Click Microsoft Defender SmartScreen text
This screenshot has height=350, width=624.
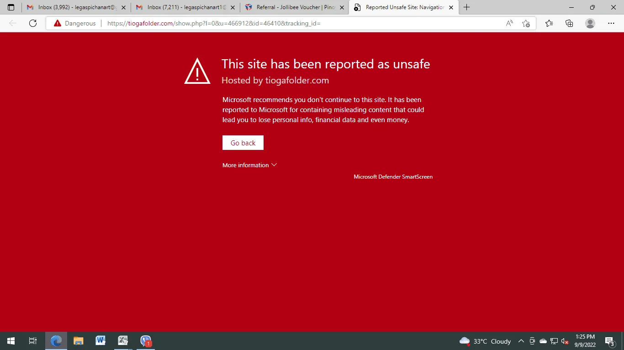coord(393,177)
